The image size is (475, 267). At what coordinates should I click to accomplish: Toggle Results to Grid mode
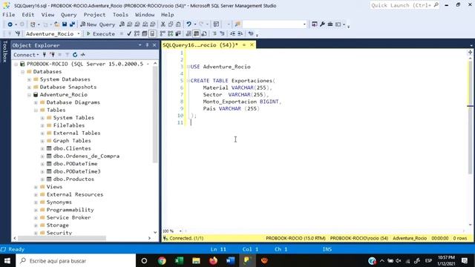coord(196,33)
